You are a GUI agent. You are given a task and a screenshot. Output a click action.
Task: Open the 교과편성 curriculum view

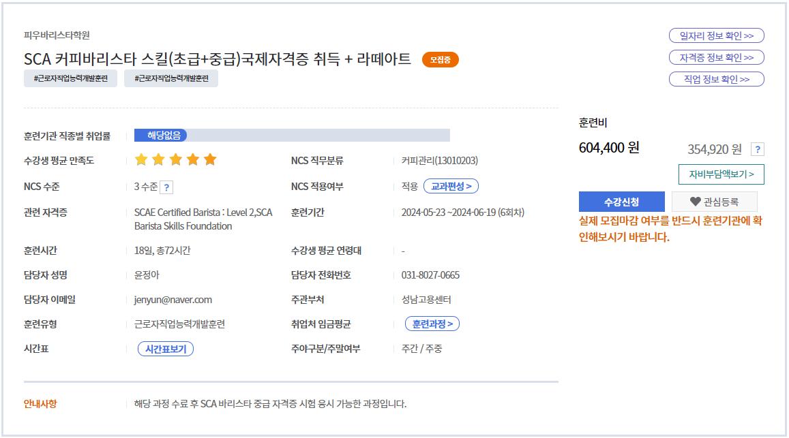pyautogui.click(x=451, y=186)
